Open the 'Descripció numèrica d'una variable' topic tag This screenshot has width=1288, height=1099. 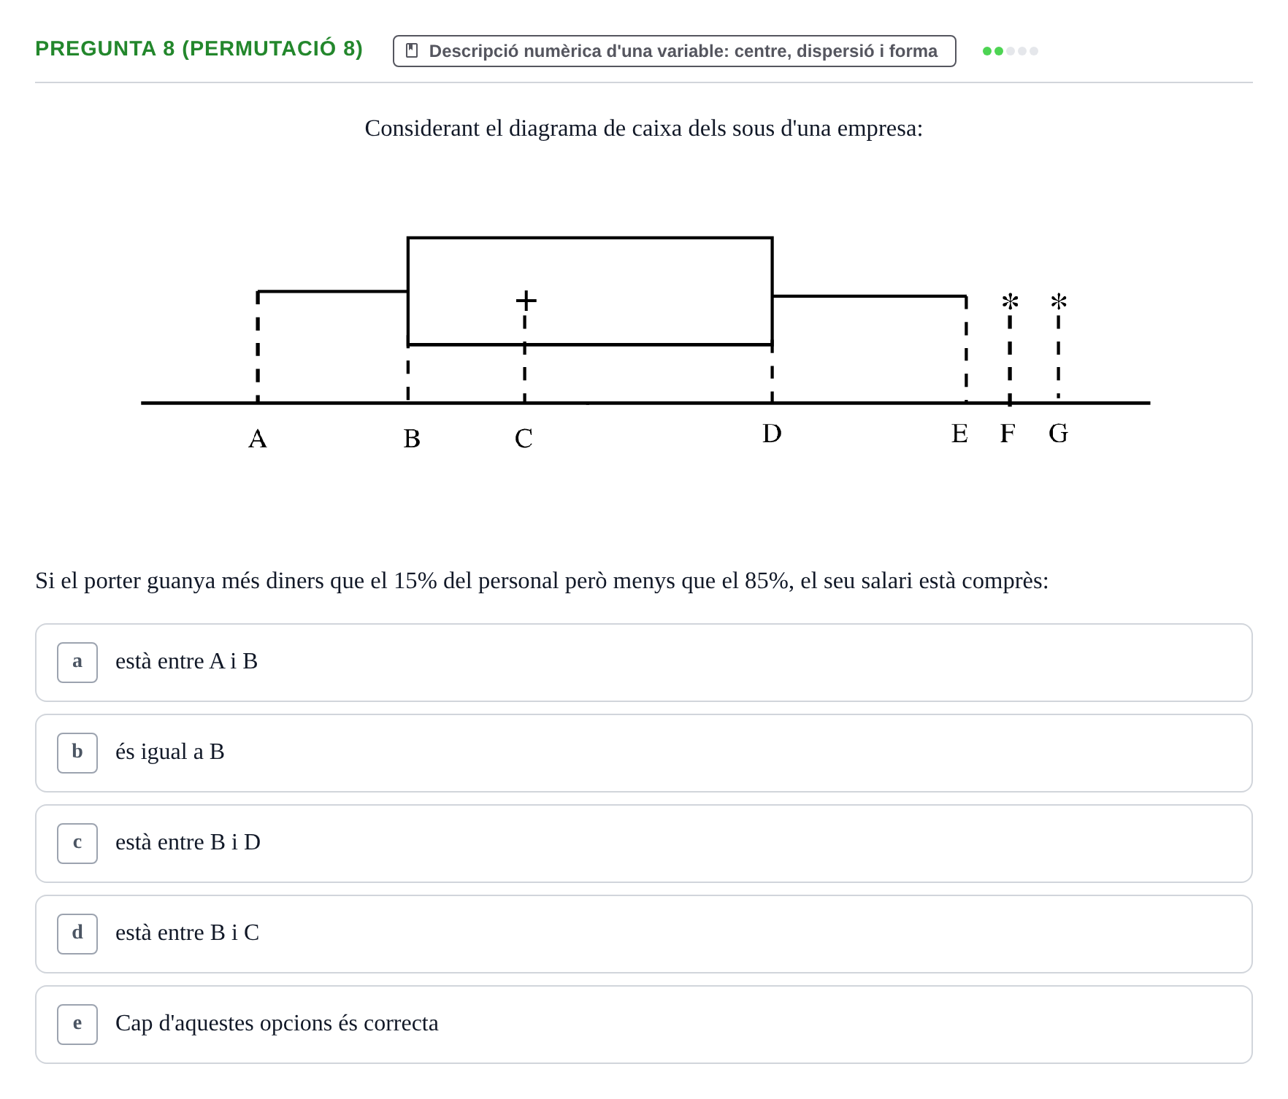tap(675, 51)
